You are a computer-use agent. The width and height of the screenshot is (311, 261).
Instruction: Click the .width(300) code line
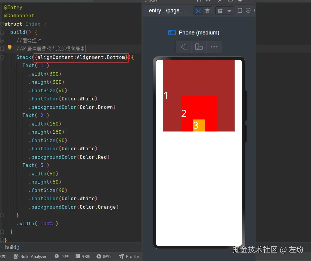(x=45, y=74)
